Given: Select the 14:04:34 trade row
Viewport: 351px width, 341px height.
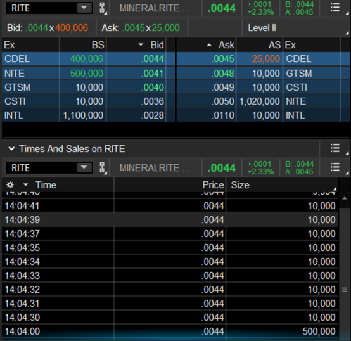Looking at the screenshot, I should click(170, 262).
